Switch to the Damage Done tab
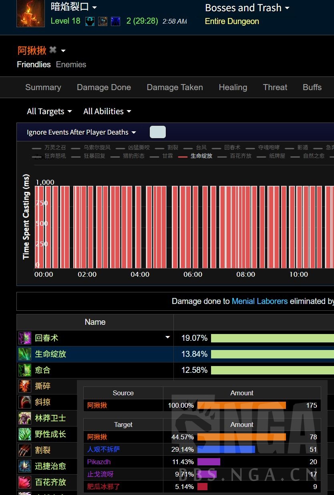Screen dimensions: 334x495 coord(104,87)
